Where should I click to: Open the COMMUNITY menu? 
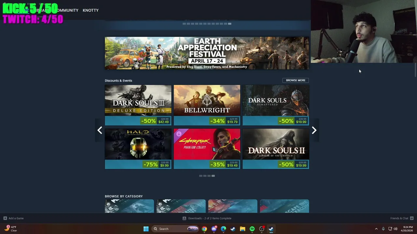66,10
